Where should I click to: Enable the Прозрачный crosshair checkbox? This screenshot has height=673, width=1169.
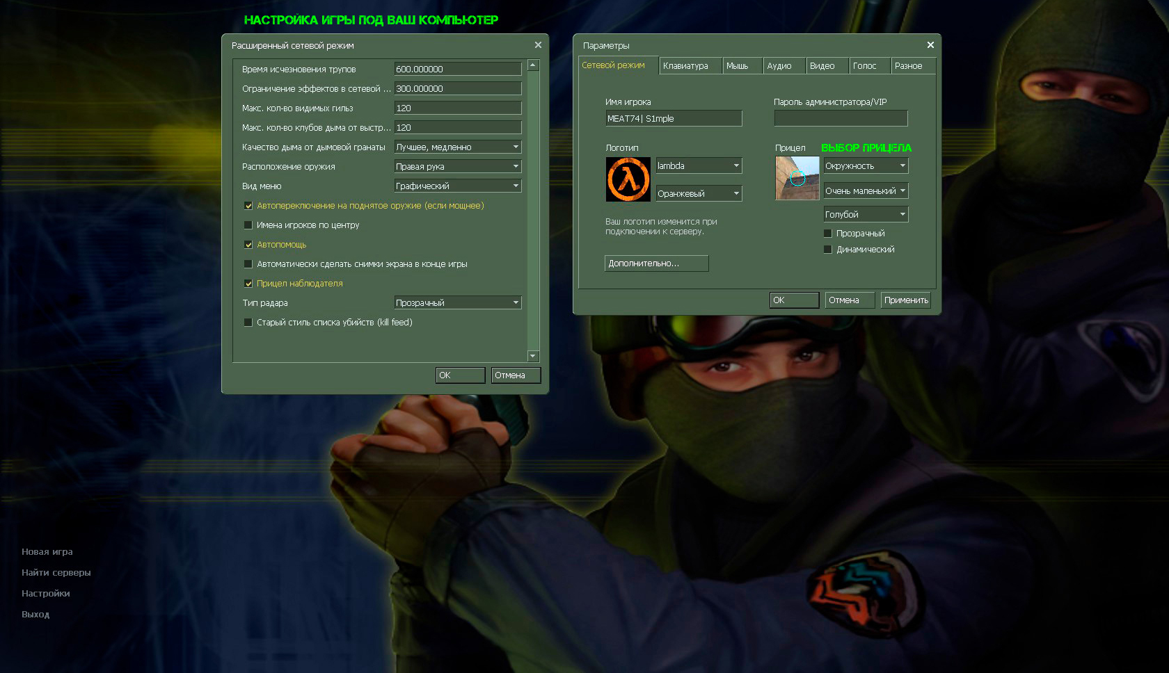tap(828, 234)
